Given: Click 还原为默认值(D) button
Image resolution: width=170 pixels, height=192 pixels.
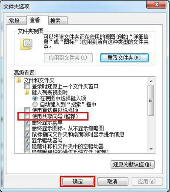Looking at the screenshot, I should [133, 164].
